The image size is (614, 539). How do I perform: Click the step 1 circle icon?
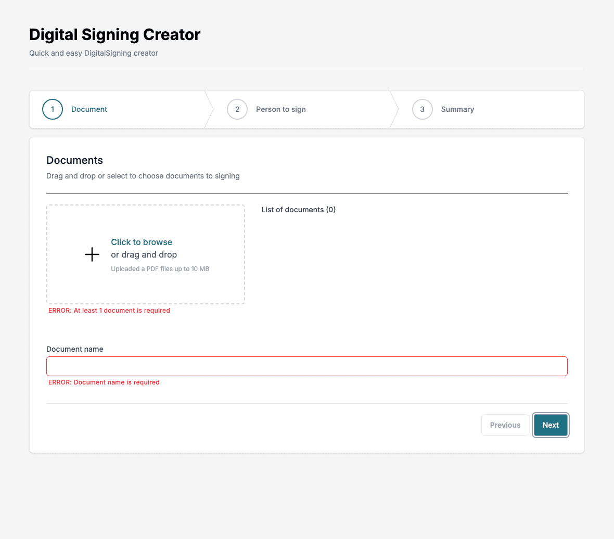coord(53,109)
